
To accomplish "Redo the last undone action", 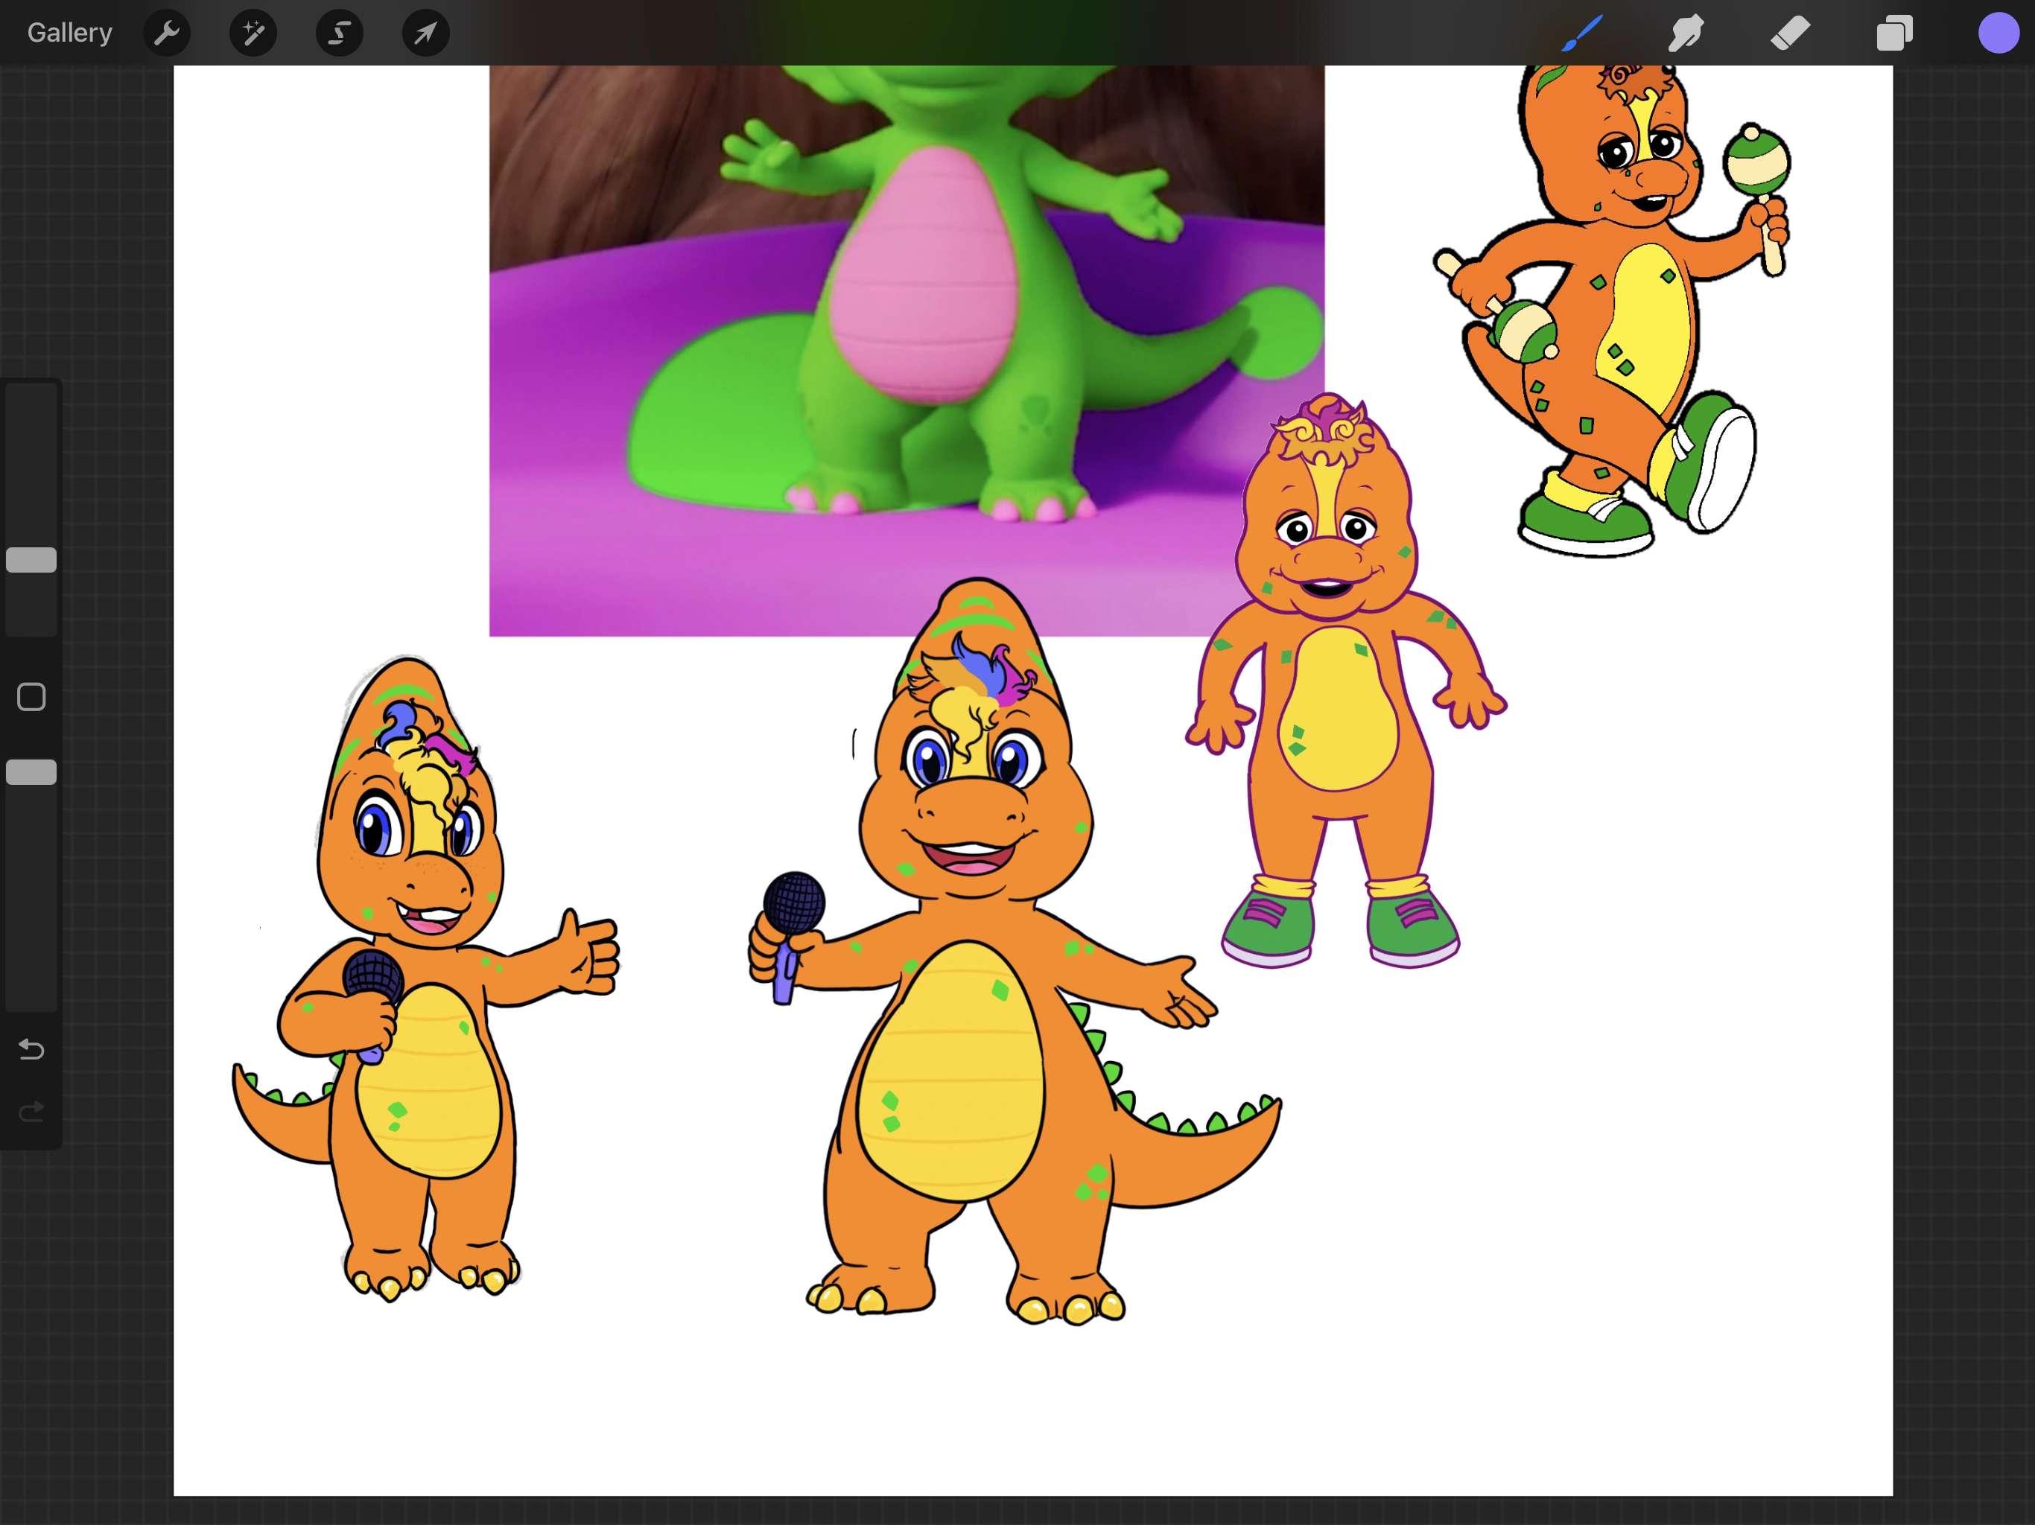I will (x=31, y=1113).
